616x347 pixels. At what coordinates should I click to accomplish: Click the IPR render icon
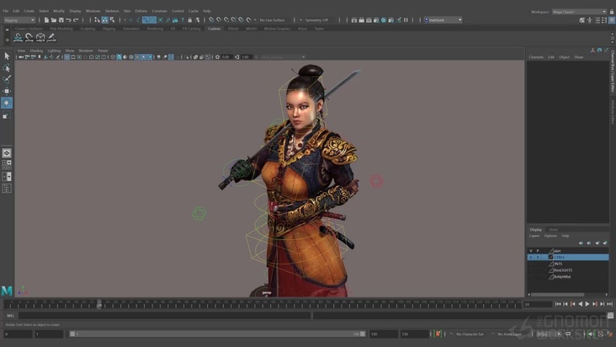point(369,20)
